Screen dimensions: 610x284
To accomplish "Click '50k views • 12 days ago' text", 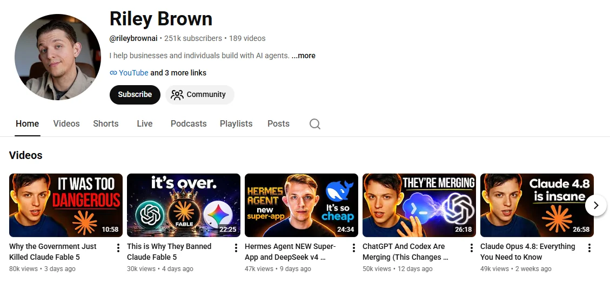I will coord(397,269).
